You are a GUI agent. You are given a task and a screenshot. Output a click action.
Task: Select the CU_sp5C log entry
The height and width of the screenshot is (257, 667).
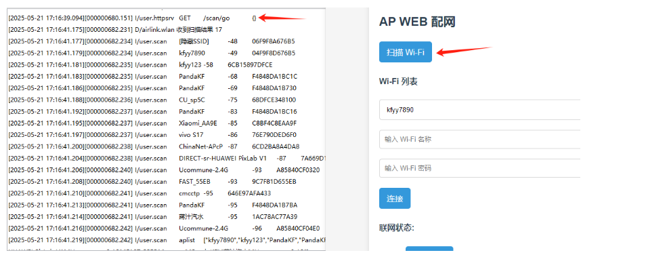[x=152, y=100]
